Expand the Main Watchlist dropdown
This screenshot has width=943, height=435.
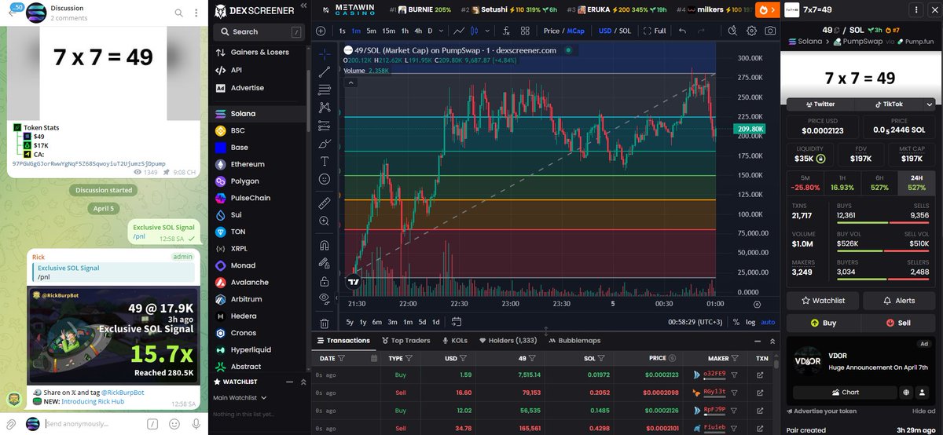[x=240, y=397]
